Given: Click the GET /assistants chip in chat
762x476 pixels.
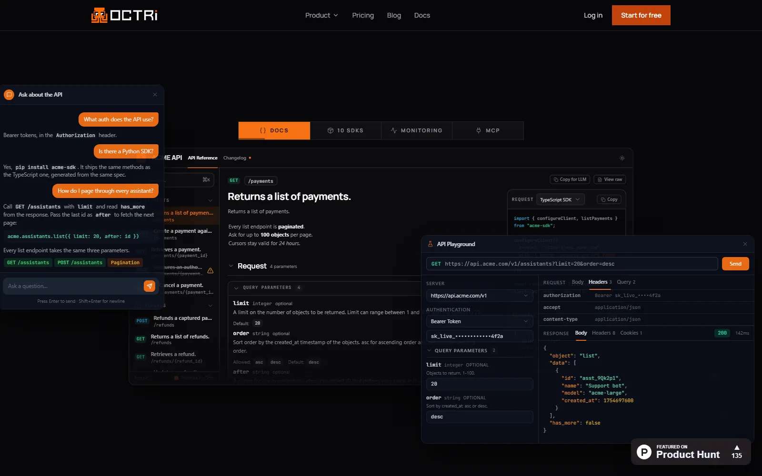Looking at the screenshot, I should (28, 263).
